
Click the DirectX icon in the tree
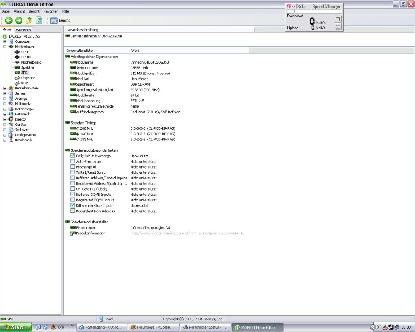click(11, 119)
